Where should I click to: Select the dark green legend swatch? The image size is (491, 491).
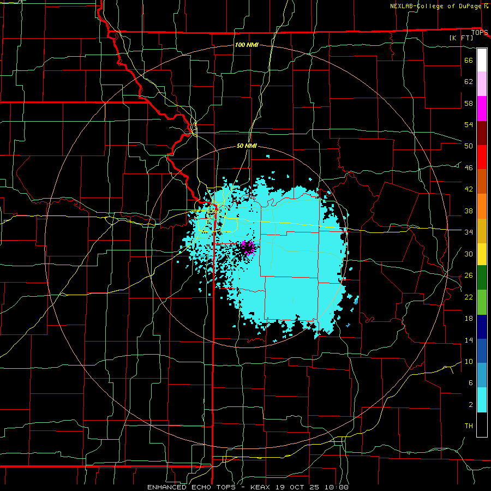pyautogui.click(x=482, y=278)
